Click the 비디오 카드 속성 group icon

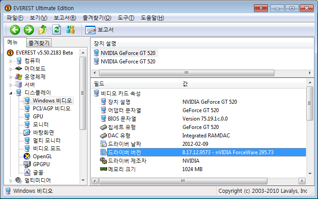coord(96,93)
